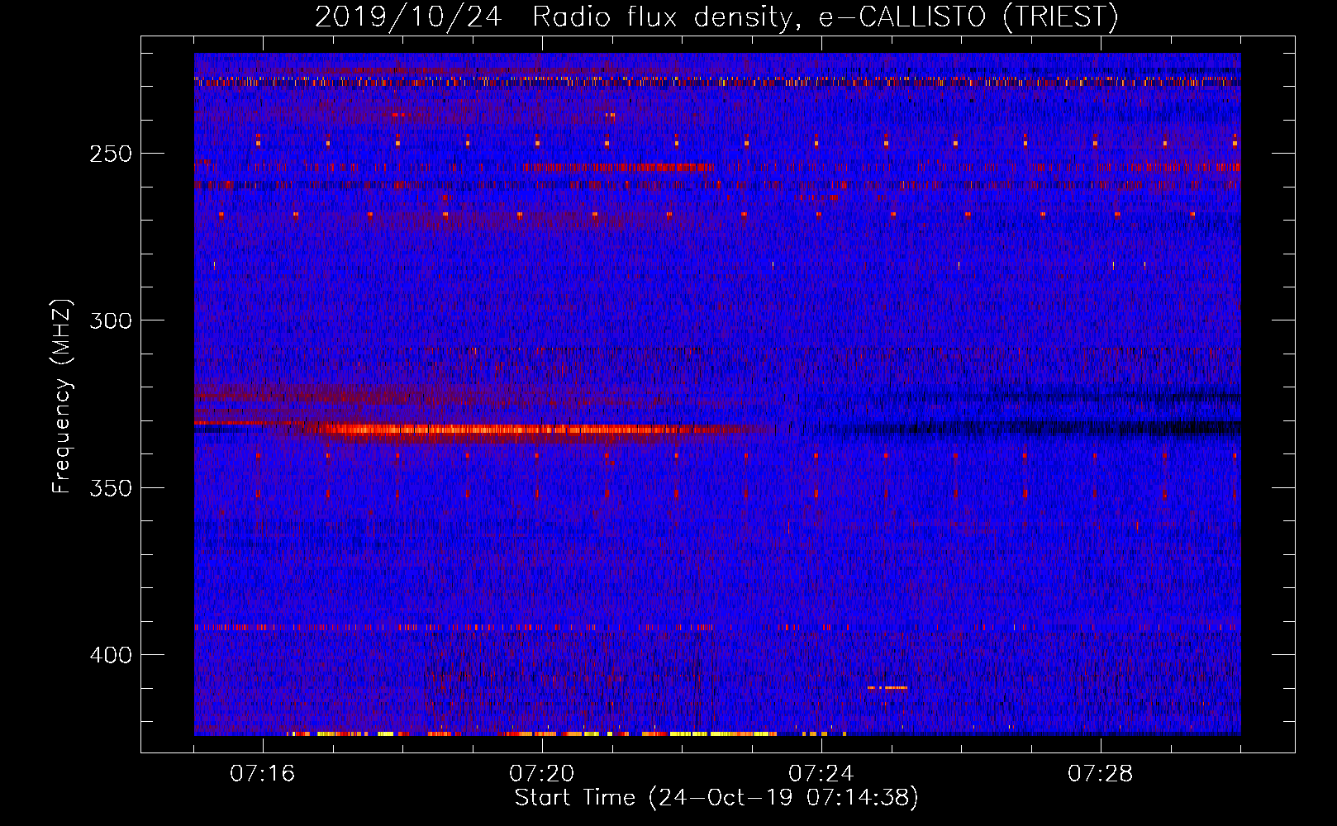1337x826 pixels.
Task: Click the 'Start Time (24-Oct-19 07:14:38)' label
Action: click(x=716, y=798)
